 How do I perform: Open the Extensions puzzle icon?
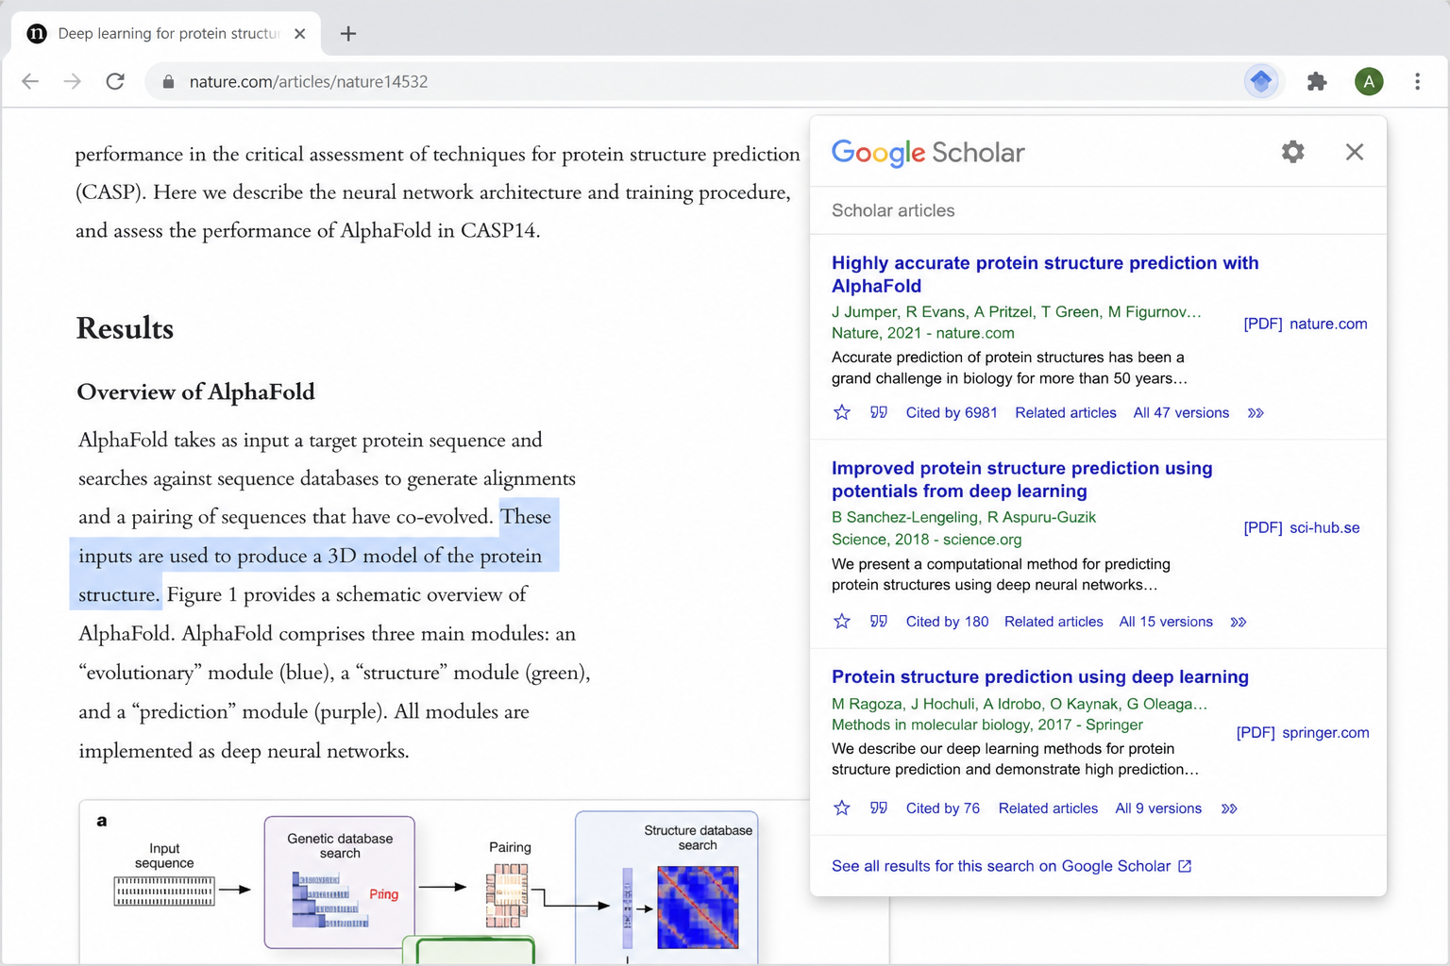pos(1317,82)
